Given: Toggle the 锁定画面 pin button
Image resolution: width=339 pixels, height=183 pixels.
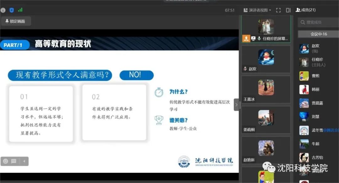Looking at the screenshot, I should pos(16,21).
